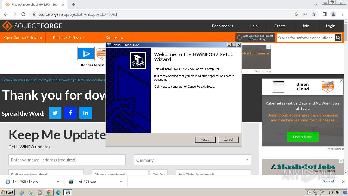
Task: Open Edge from the taskbar
Action: [58, 192]
